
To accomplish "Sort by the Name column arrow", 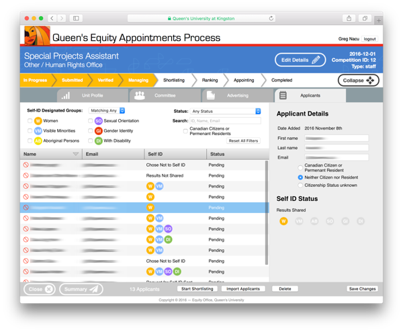I will coord(75,154).
